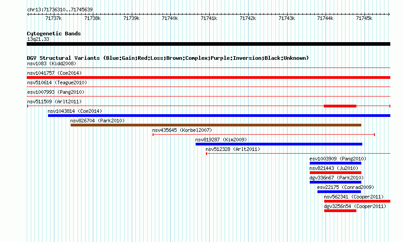Click nsv562341 (Cooper2011) label
The width and height of the screenshot is (403, 242).
[x=354, y=197]
